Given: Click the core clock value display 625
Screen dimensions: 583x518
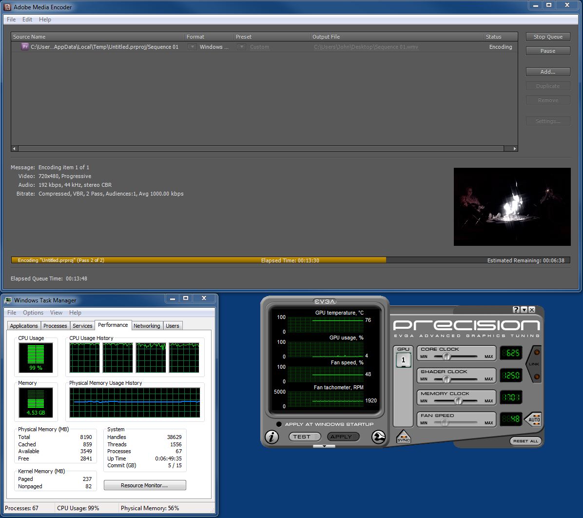Looking at the screenshot, I should click(511, 353).
